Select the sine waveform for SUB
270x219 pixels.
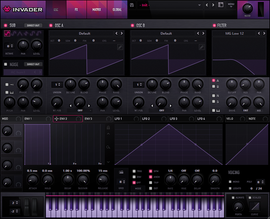(x=7, y=33)
